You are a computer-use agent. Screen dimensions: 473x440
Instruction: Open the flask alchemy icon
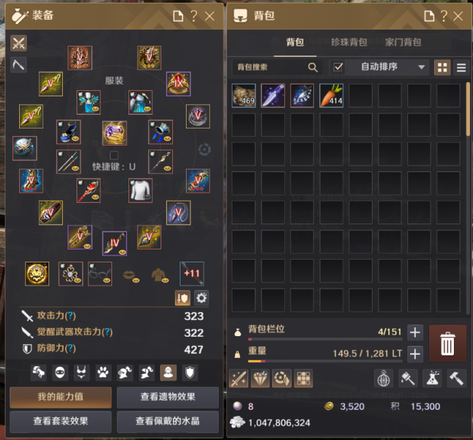pyautogui.click(x=432, y=379)
